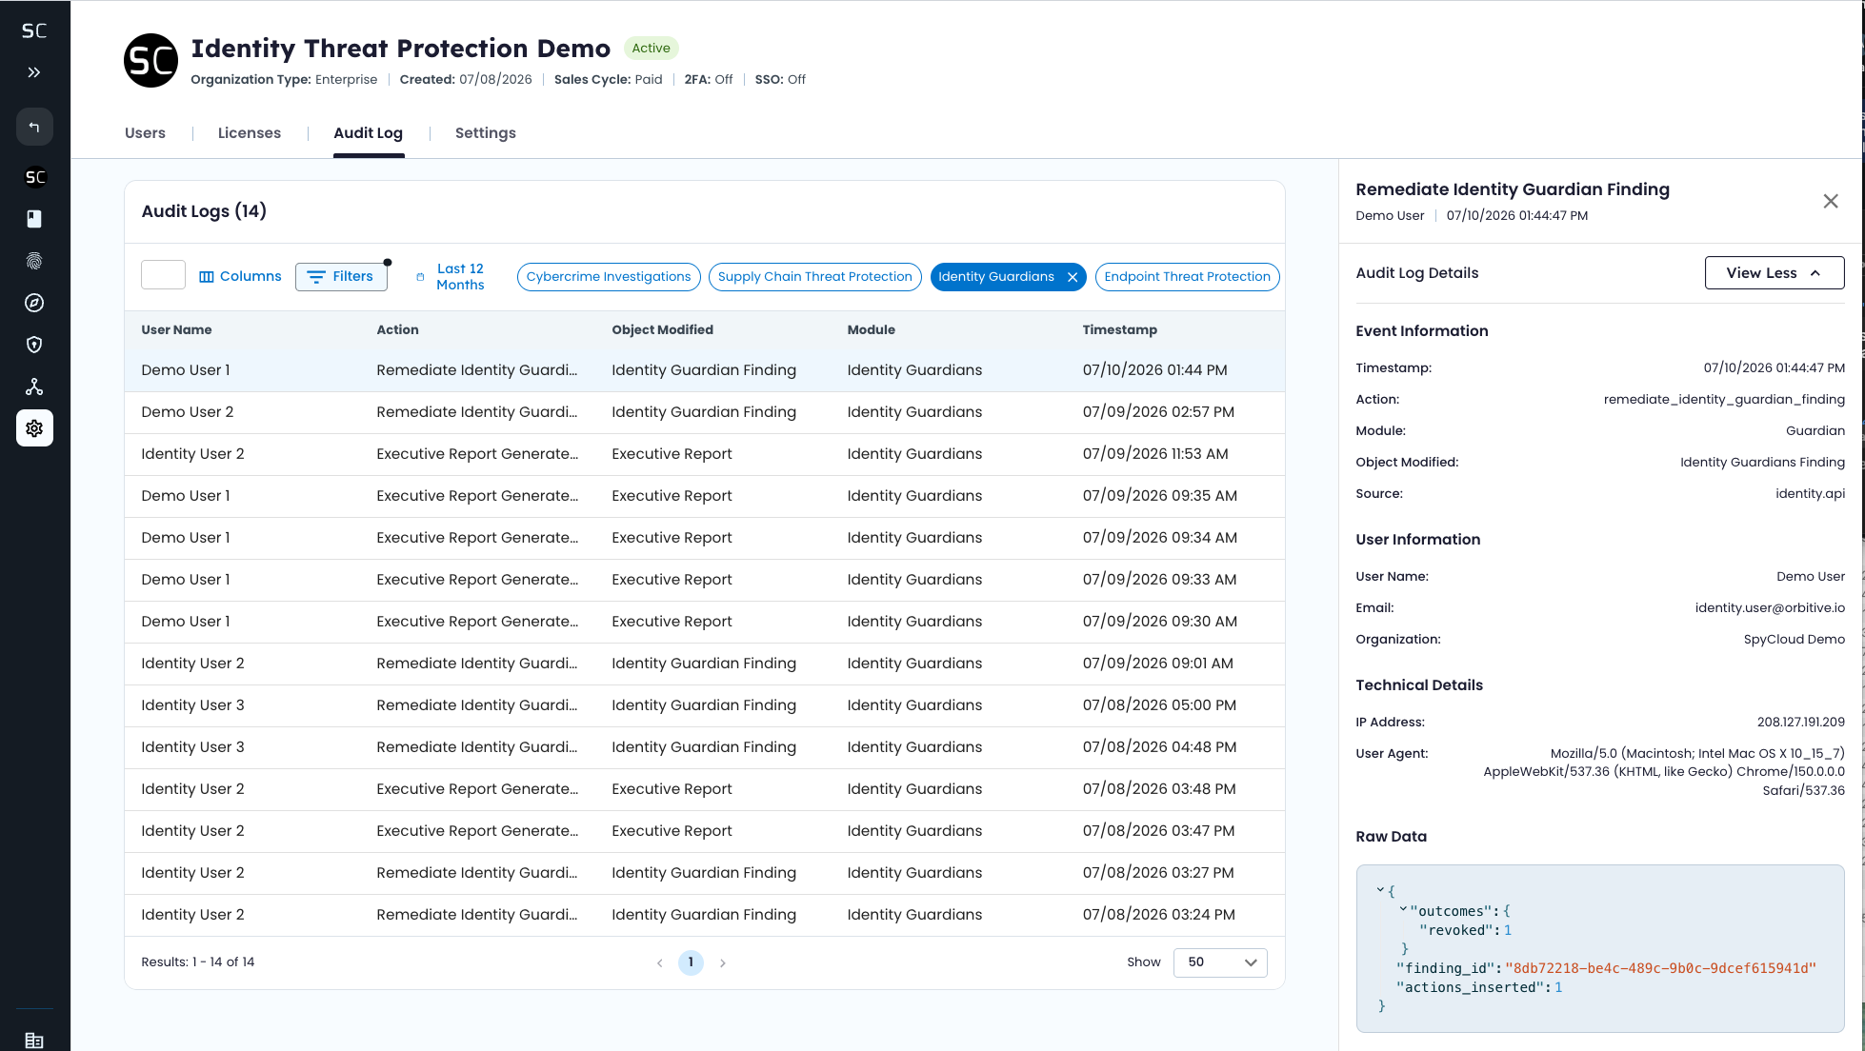
Task: Click the finding_id value in Raw Data
Action: point(1661,968)
